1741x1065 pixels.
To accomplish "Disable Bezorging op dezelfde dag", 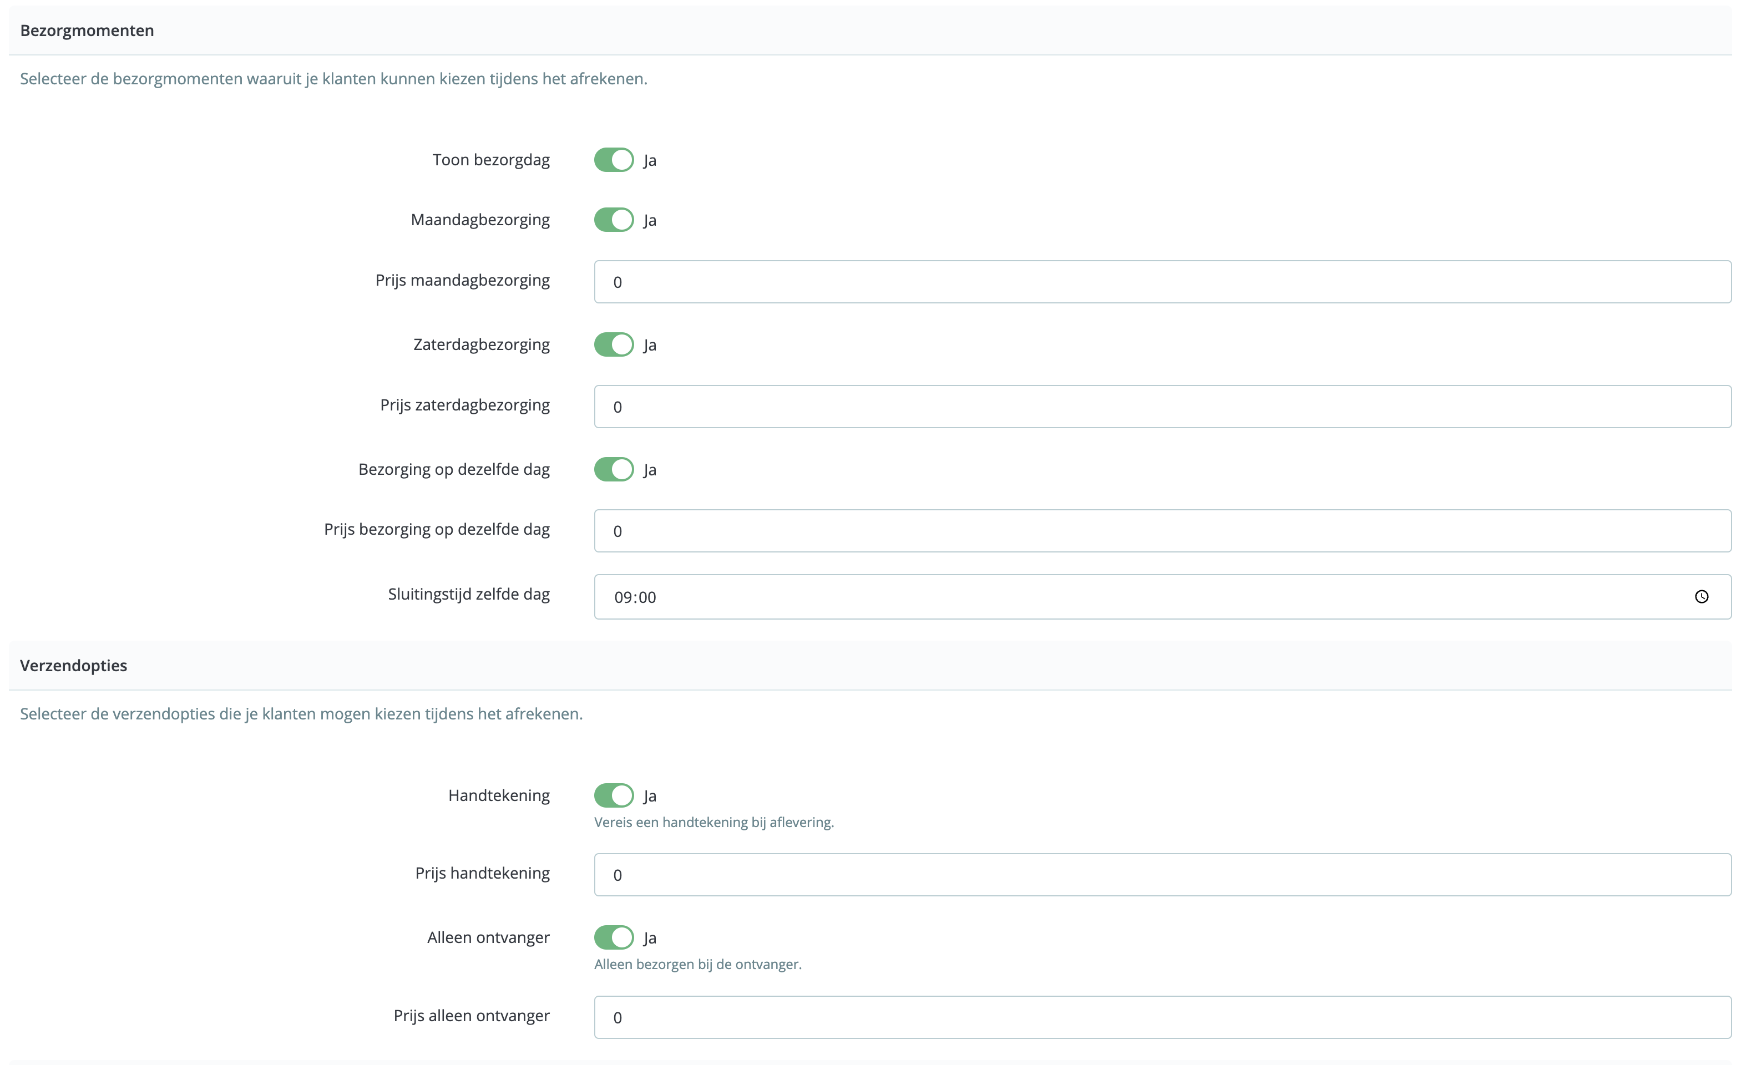I will (614, 469).
